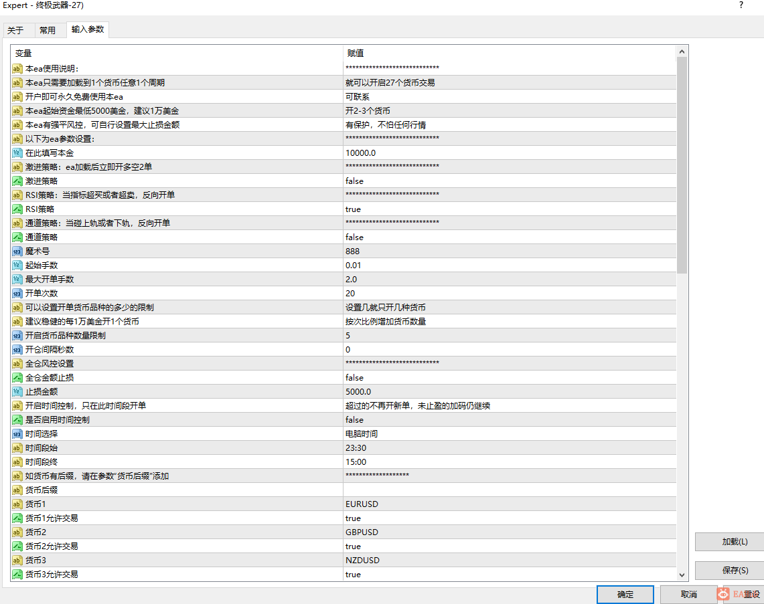Click the 重设 button
This screenshot has width=764, height=604.
[x=743, y=594]
